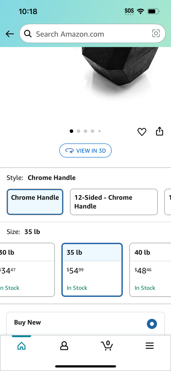
Task: Add item to wishlist heart icon
Action: coord(142,131)
